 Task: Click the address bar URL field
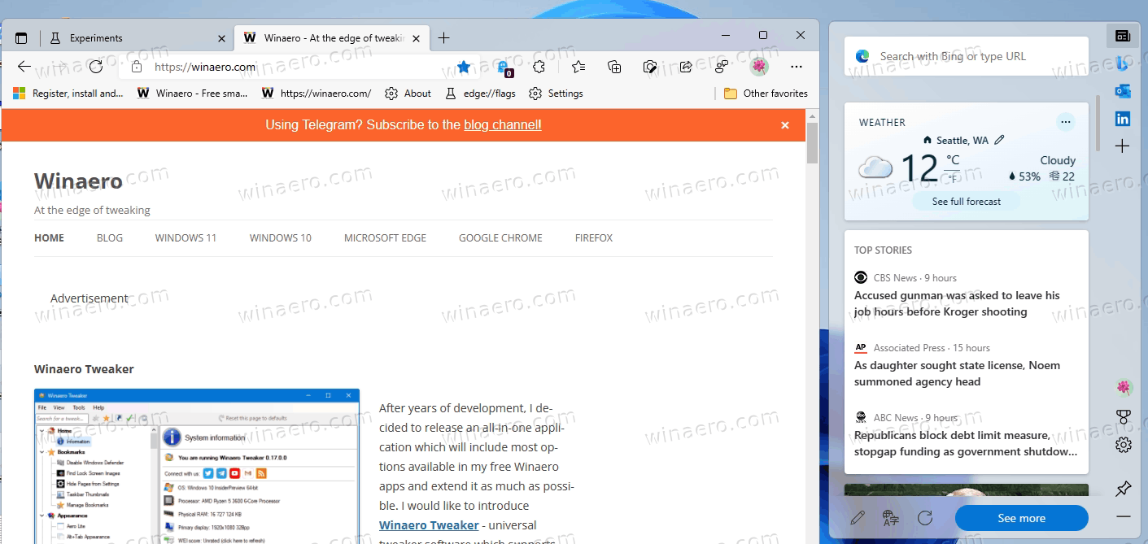[x=301, y=67]
